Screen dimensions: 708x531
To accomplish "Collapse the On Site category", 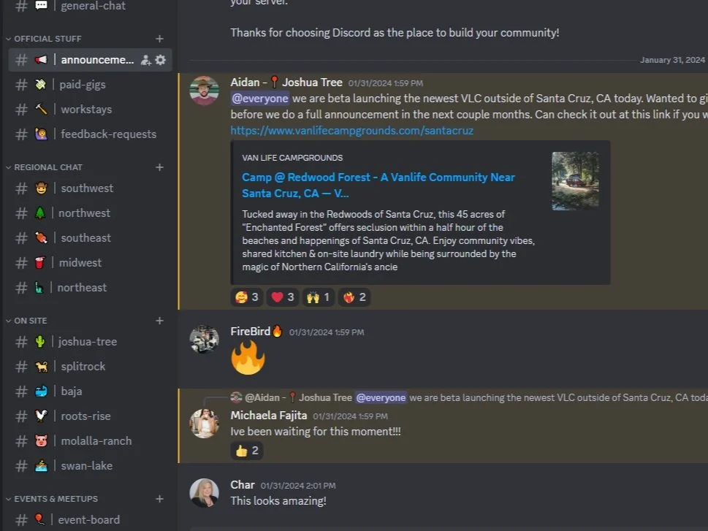I will pos(26,321).
